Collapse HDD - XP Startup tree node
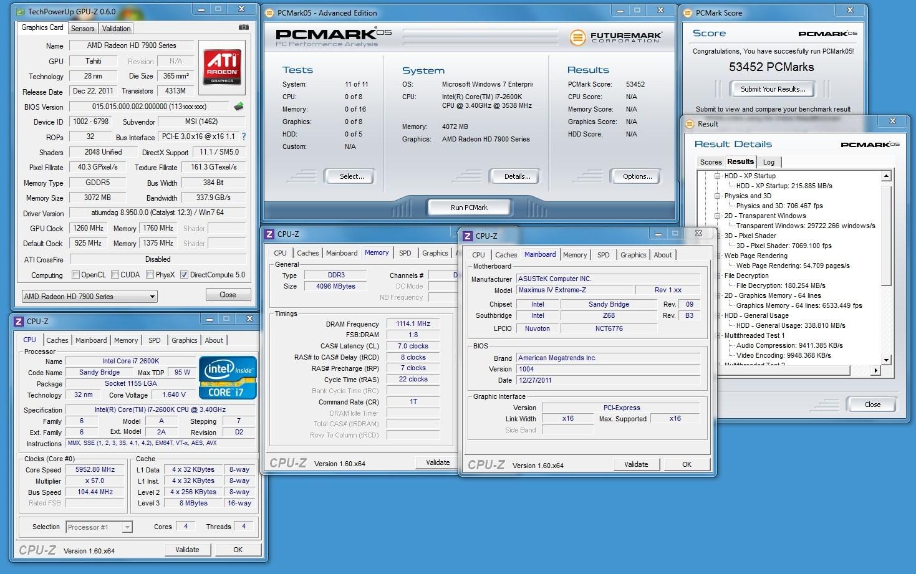916x574 pixels. pos(717,176)
